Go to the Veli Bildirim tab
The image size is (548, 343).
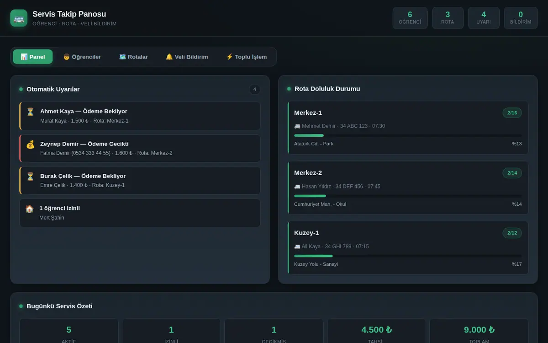pyautogui.click(x=187, y=57)
